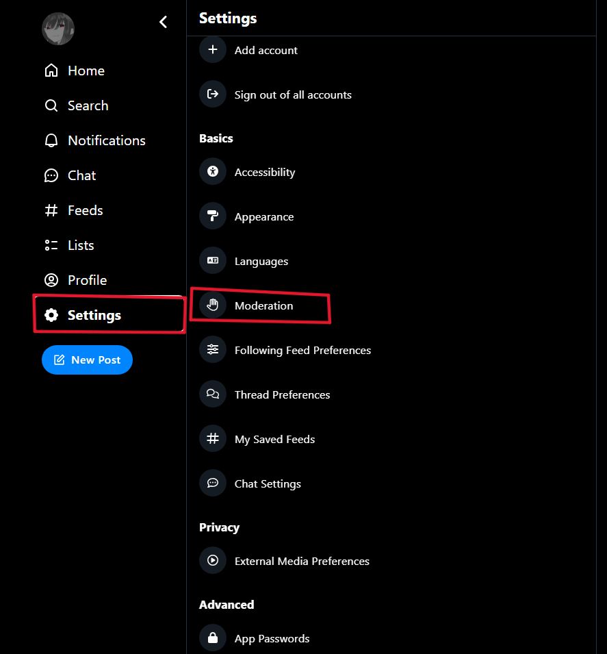
Task: Click the Appearance paint roller icon
Action: (x=213, y=216)
